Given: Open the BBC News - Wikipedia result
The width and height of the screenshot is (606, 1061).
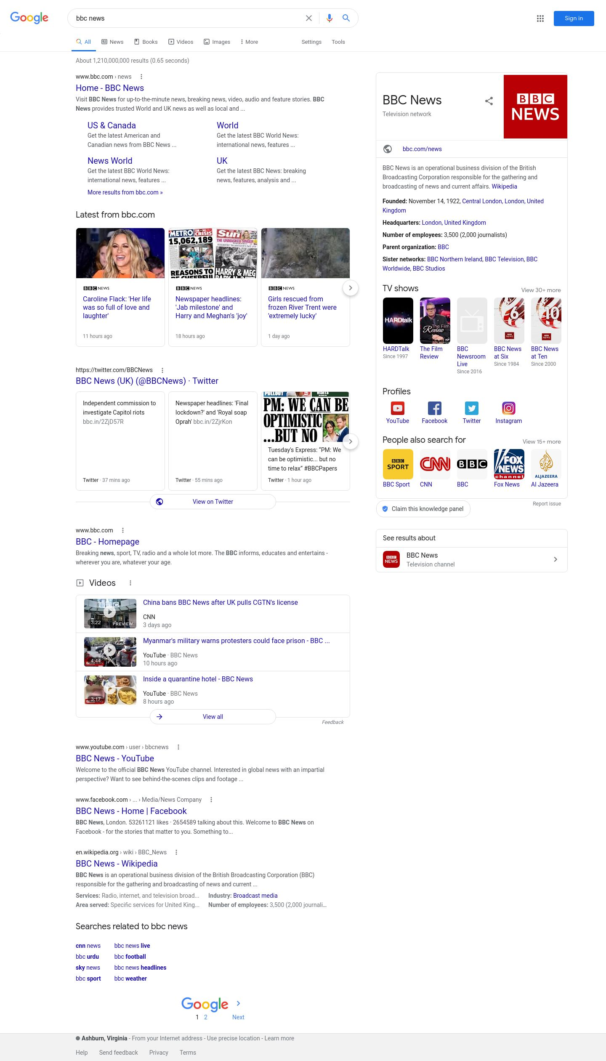Looking at the screenshot, I should tap(117, 864).
